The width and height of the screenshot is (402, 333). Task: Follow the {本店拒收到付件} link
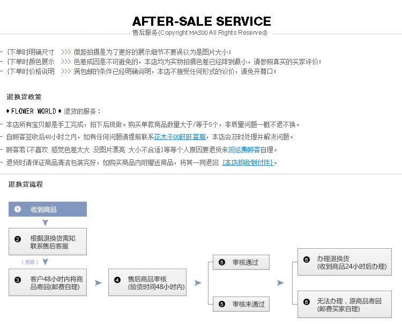[248, 162]
